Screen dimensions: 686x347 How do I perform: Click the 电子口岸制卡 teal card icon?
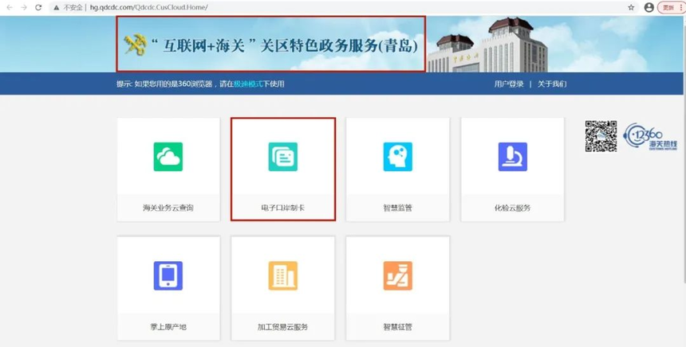click(283, 157)
